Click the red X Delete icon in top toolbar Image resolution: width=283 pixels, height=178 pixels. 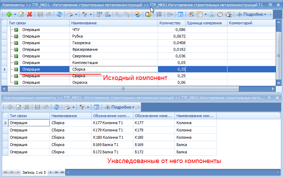pos(30,14)
